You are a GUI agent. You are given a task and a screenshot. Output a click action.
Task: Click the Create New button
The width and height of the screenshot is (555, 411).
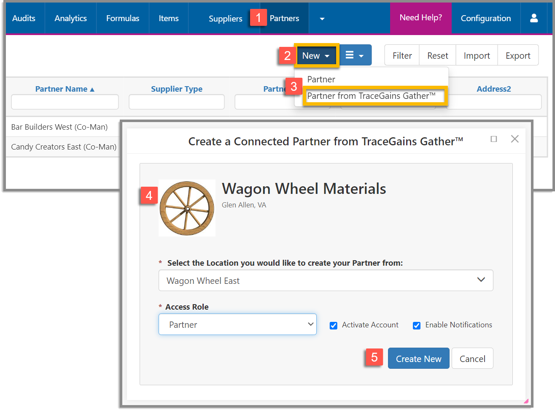click(419, 359)
